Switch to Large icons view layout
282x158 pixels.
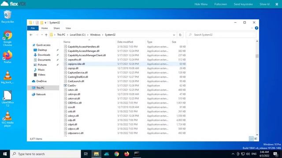256,139
